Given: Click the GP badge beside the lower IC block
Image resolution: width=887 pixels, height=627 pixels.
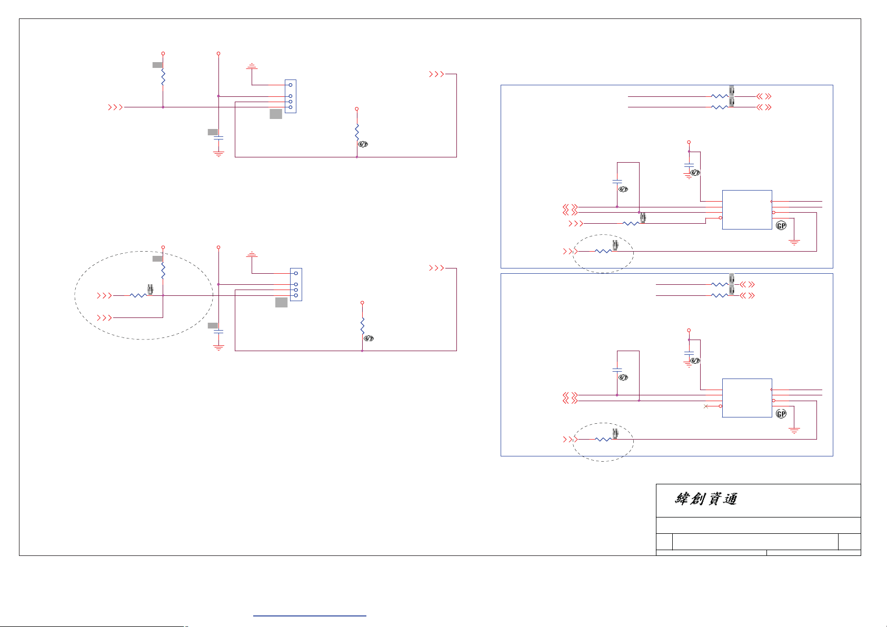Looking at the screenshot, I should pyautogui.click(x=781, y=414).
